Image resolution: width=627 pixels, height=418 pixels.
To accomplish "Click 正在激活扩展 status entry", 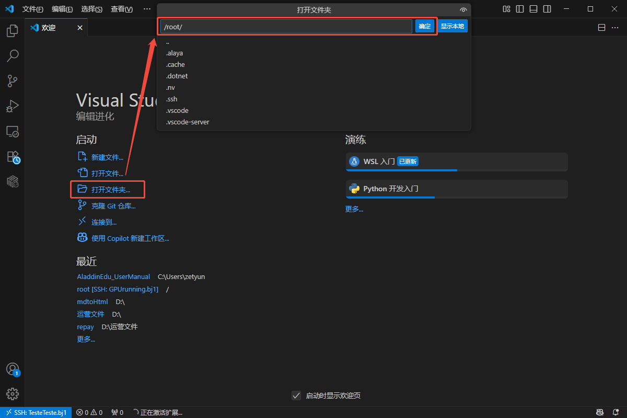I will 158,413.
